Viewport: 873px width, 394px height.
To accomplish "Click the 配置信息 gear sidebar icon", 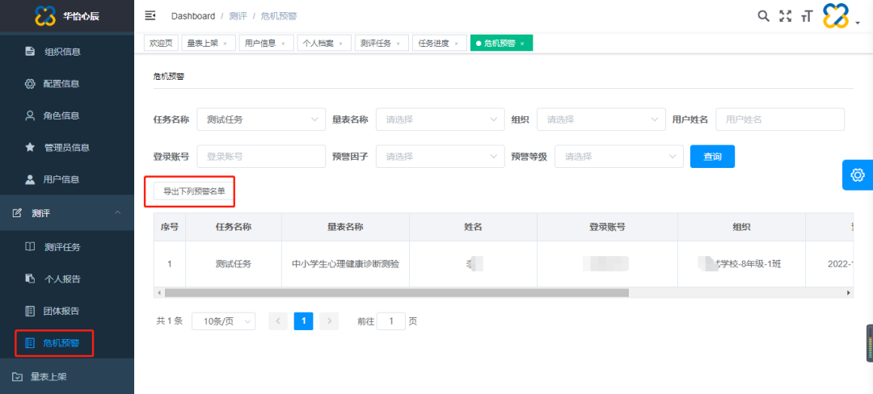I will pyautogui.click(x=30, y=84).
